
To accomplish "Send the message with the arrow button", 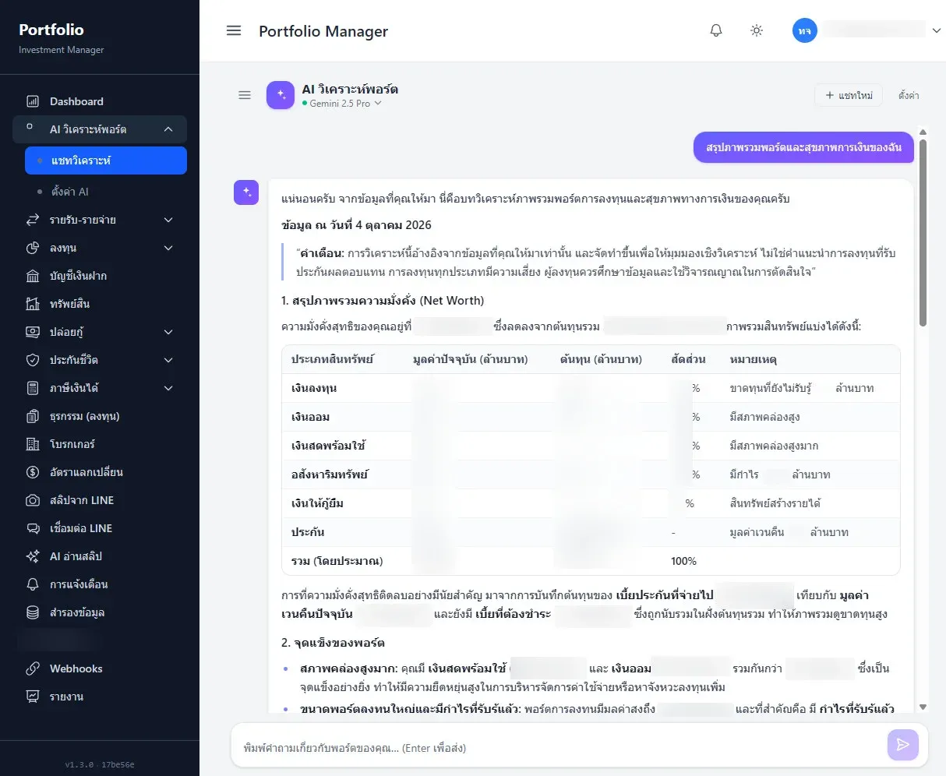I will [902, 745].
